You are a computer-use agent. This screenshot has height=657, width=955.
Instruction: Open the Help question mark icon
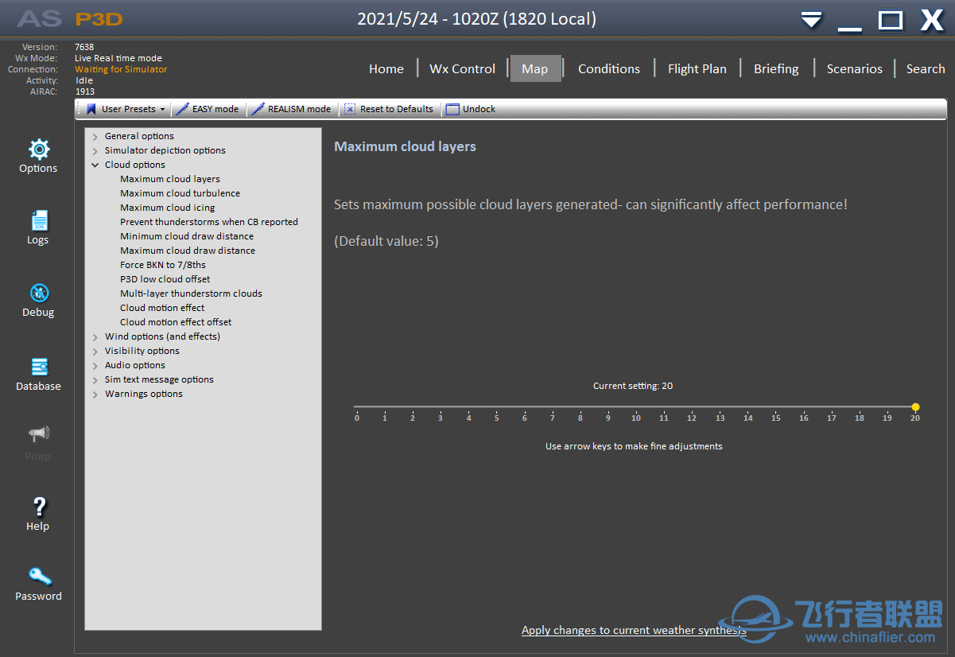38,507
